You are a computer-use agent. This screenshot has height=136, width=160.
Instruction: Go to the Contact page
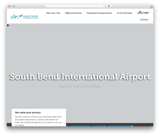(x=144, y=20)
